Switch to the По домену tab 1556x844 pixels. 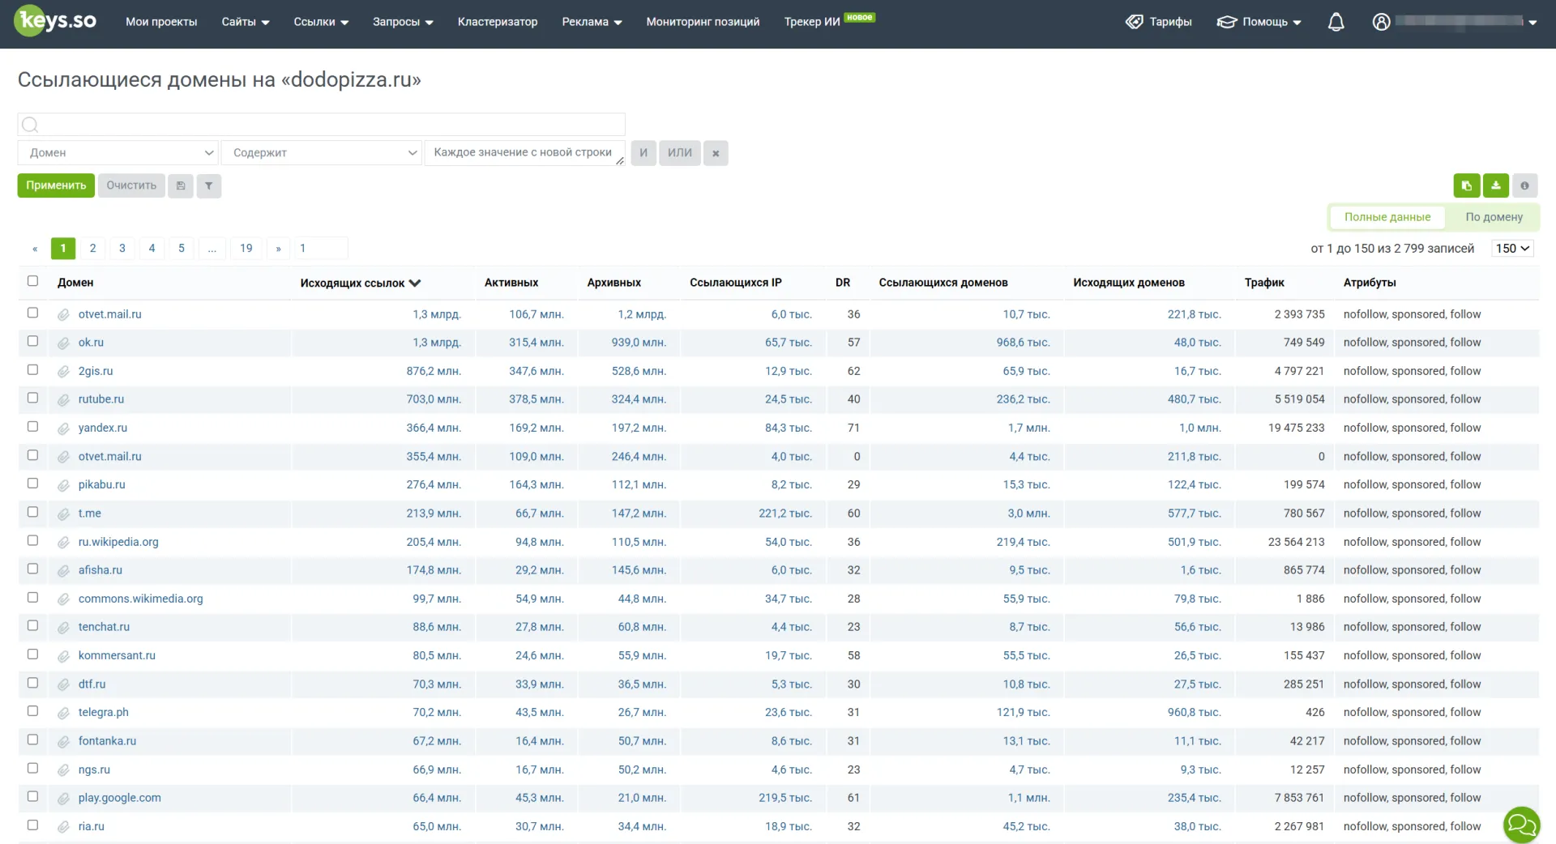(x=1494, y=217)
